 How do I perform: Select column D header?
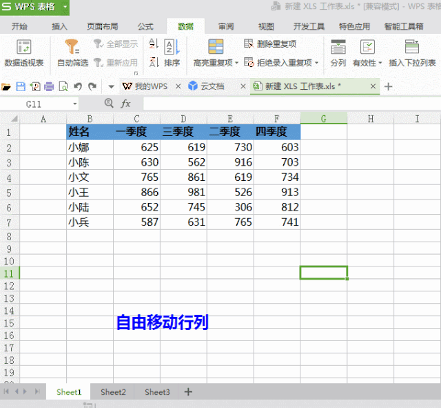183,119
